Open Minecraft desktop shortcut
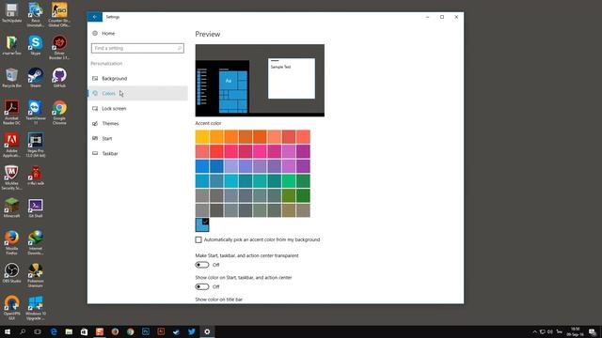602x338 pixels. [x=11, y=208]
